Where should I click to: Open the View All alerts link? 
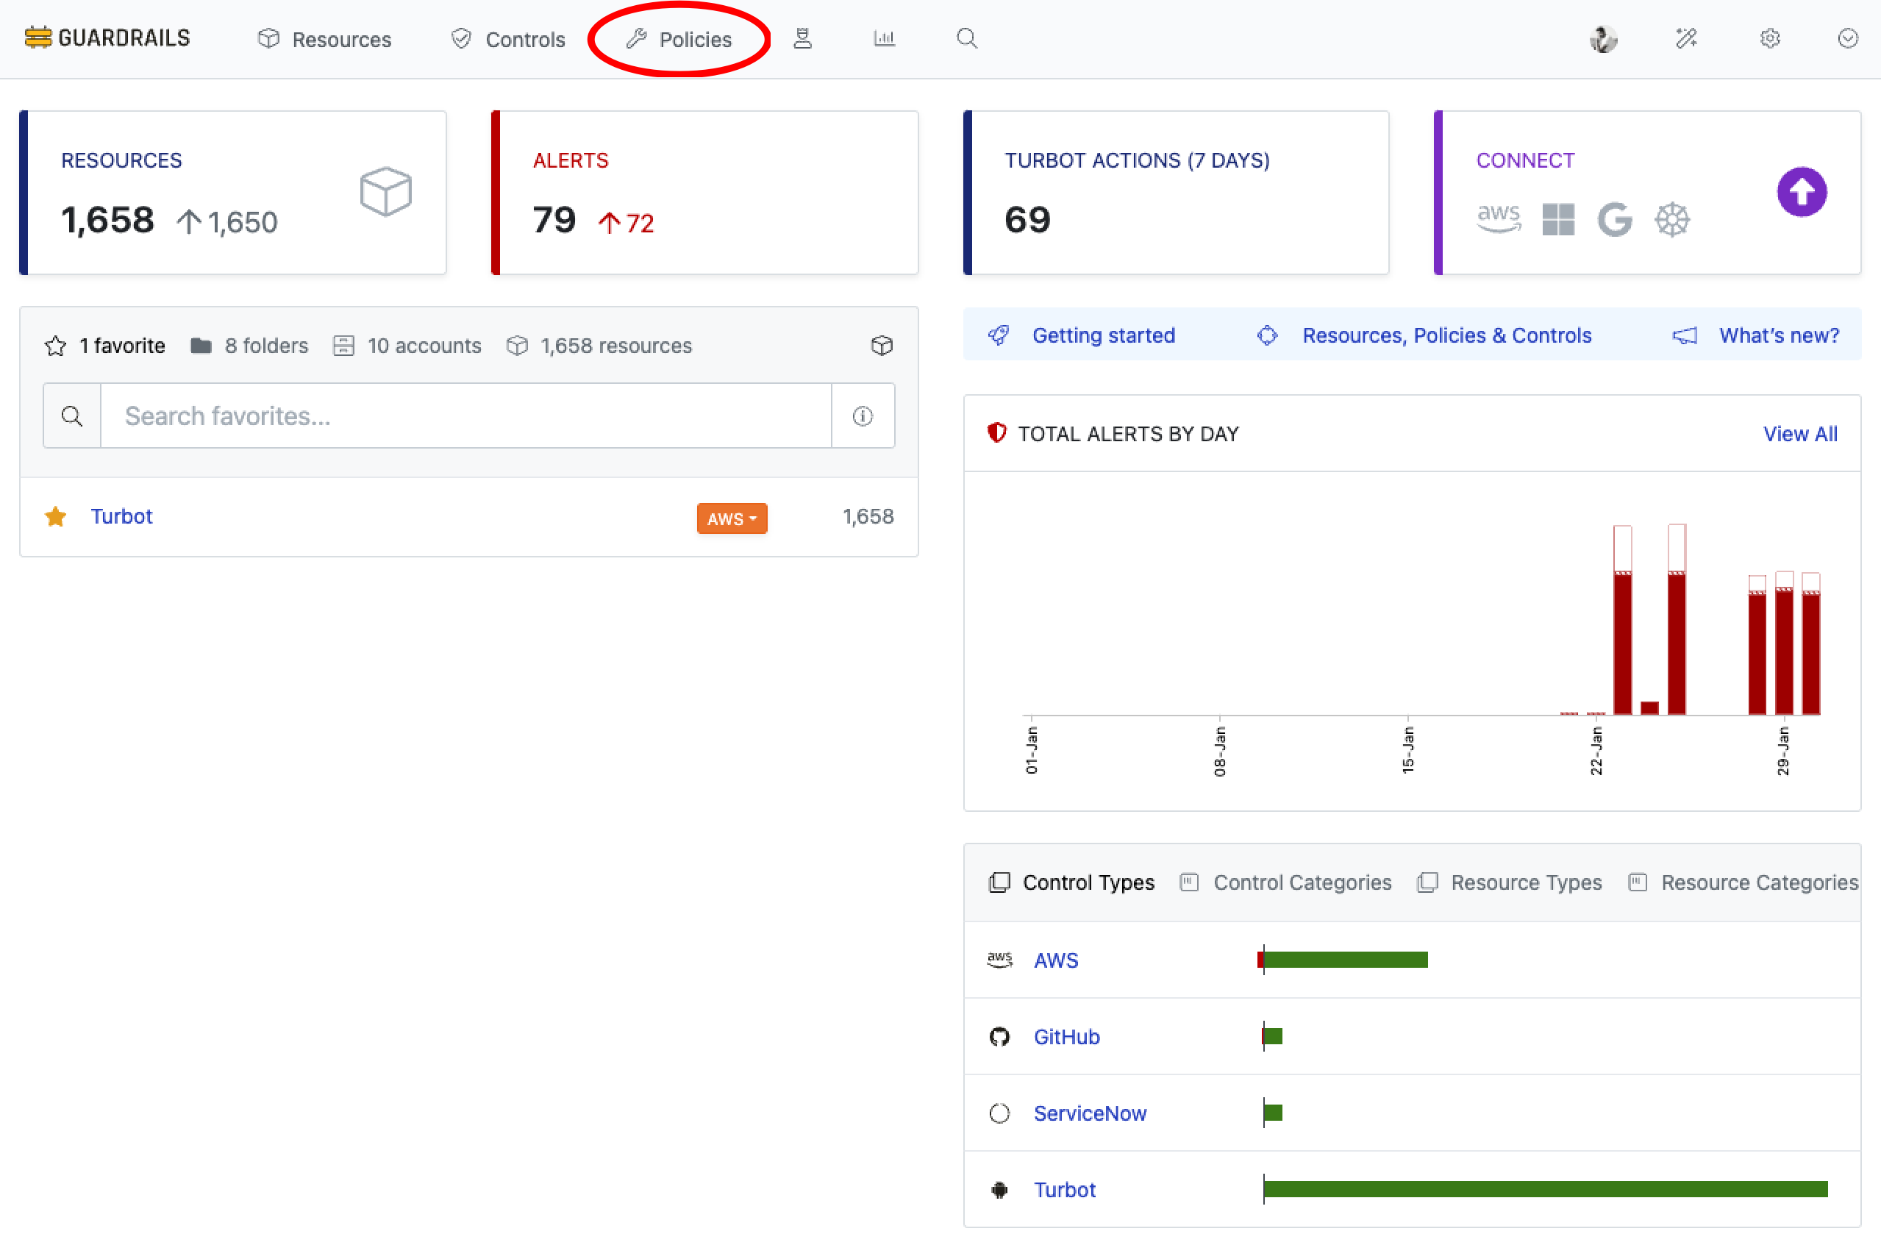(1799, 434)
